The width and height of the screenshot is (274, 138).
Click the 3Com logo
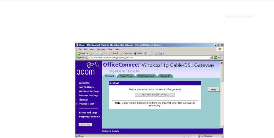click(88, 69)
